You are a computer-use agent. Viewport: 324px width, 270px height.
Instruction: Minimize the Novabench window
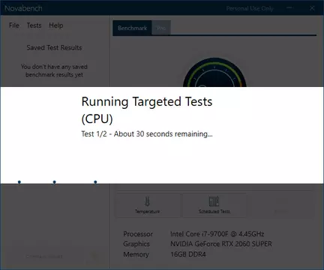(x=289, y=8)
